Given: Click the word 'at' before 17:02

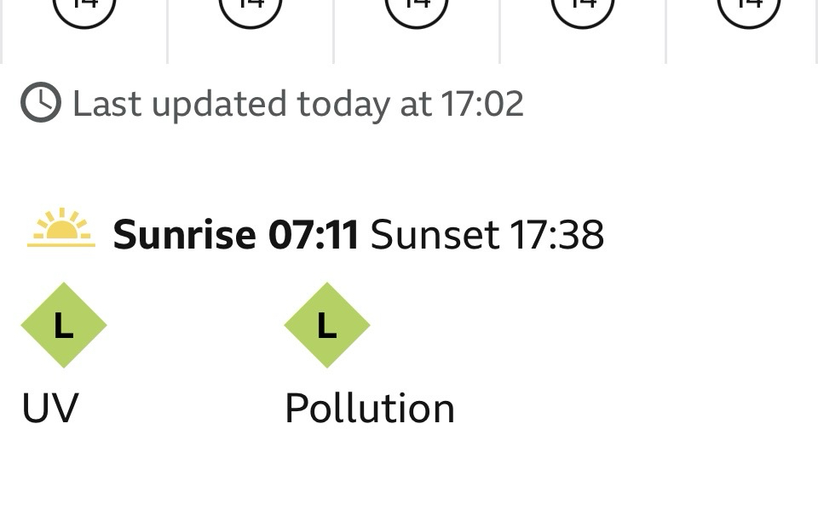Looking at the screenshot, I should pyautogui.click(x=414, y=105).
